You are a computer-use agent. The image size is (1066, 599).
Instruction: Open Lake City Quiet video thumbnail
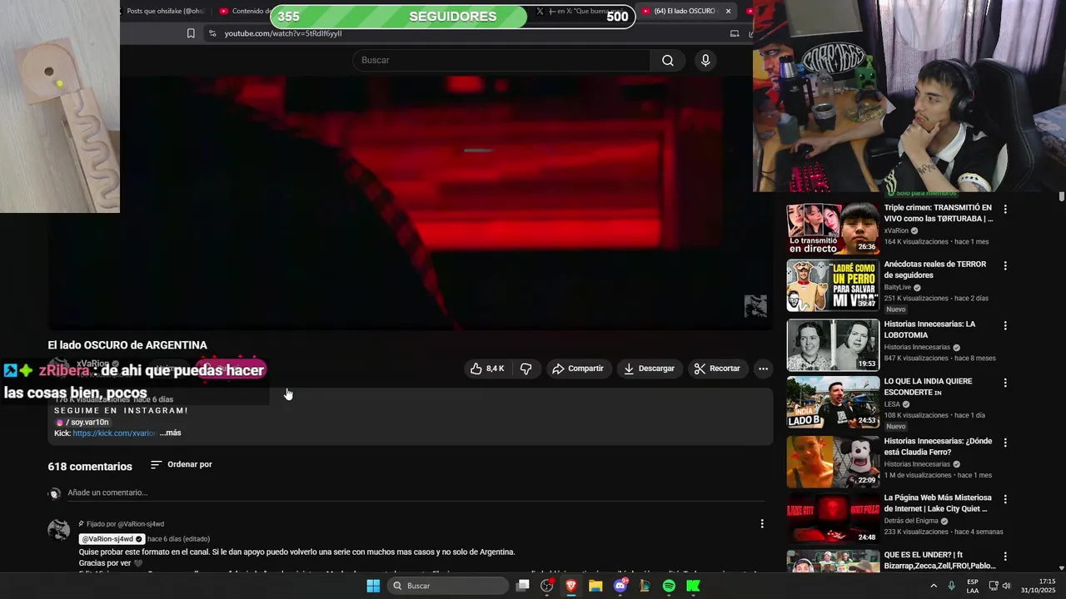[x=833, y=519]
